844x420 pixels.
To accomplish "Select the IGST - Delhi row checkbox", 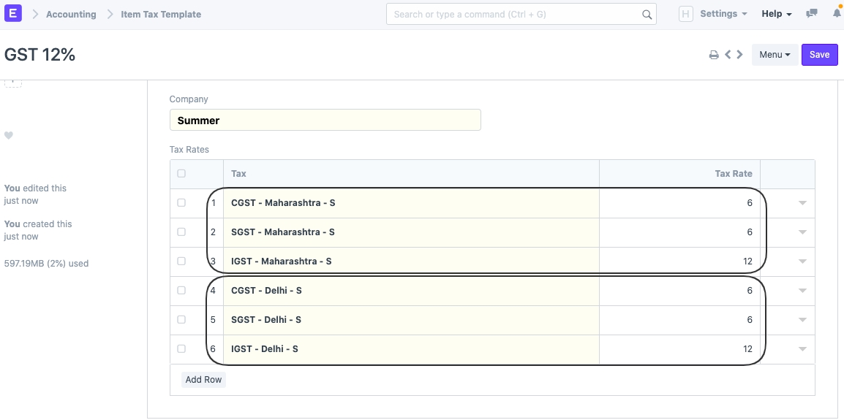I will 181,349.
